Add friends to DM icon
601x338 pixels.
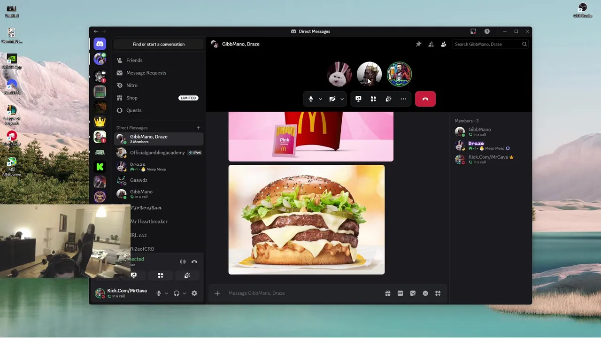(431, 44)
